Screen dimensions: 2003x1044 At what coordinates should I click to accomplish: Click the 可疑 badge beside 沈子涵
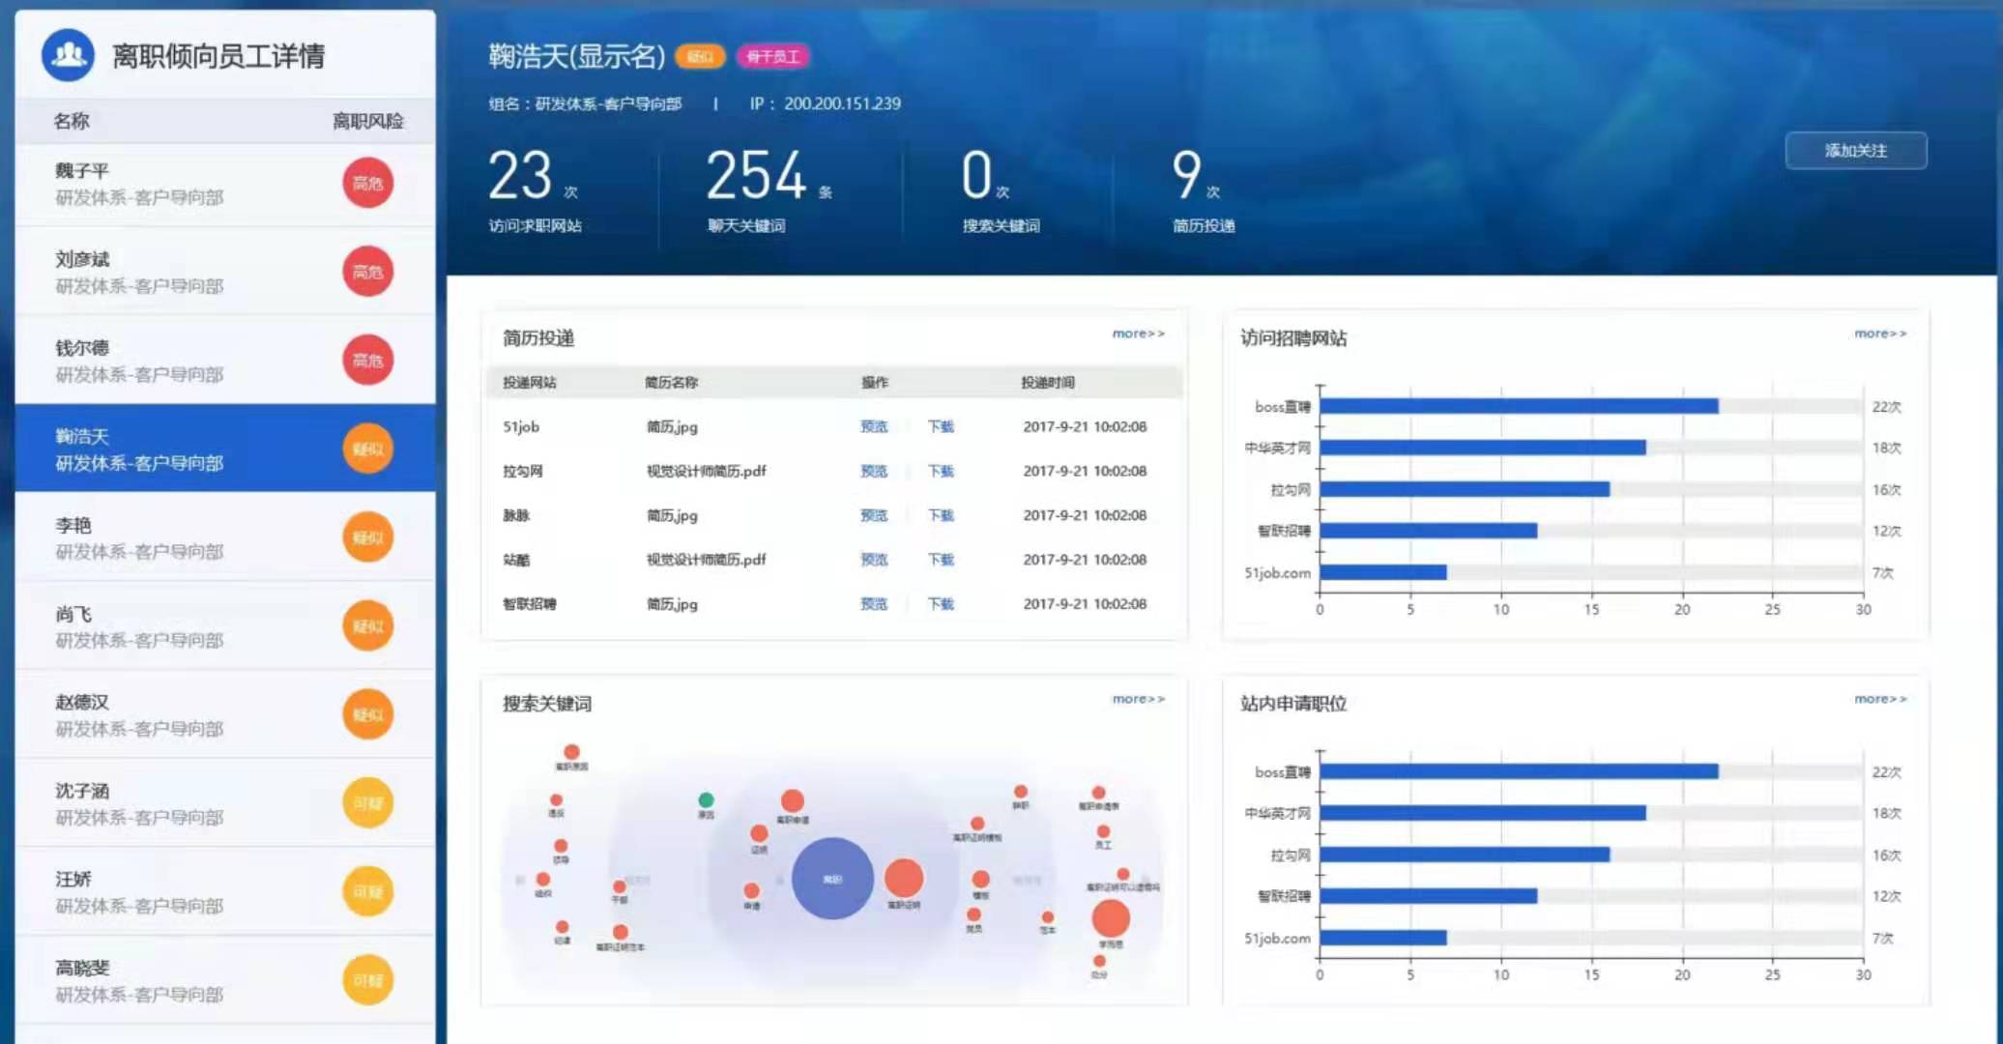368,803
